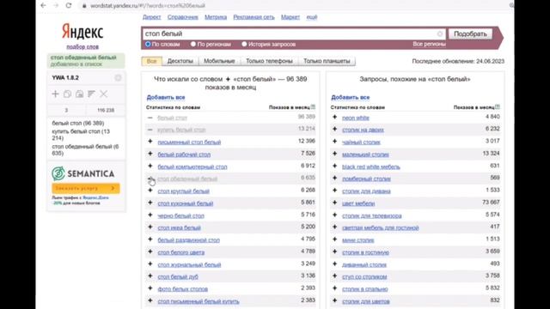Switch to the 'Только планшеты' tab
This screenshot has height=309, width=550.
coord(327,61)
